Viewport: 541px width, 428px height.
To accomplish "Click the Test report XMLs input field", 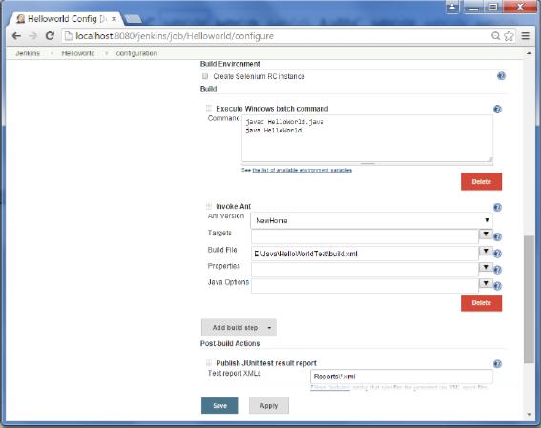I will (x=402, y=377).
